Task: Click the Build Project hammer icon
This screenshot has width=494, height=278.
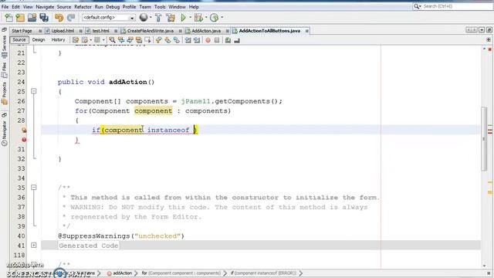Action: coord(158,18)
